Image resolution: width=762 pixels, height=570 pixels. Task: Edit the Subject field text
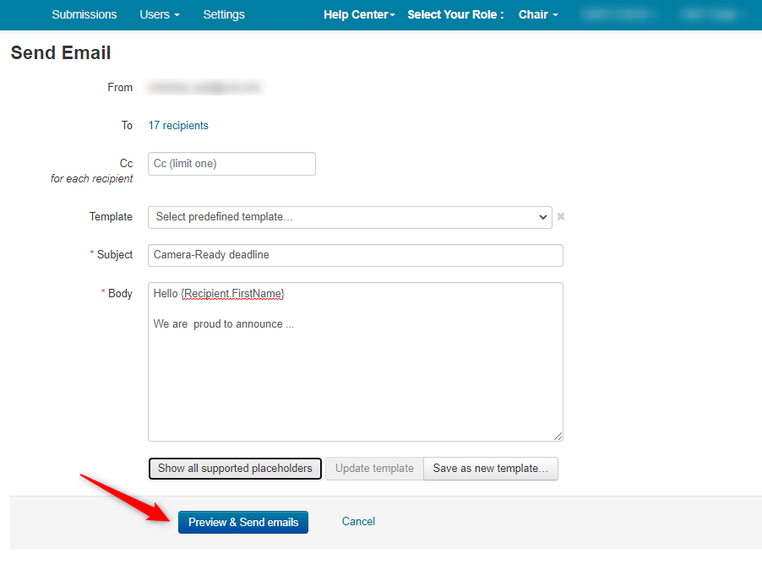pyautogui.click(x=356, y=255)
